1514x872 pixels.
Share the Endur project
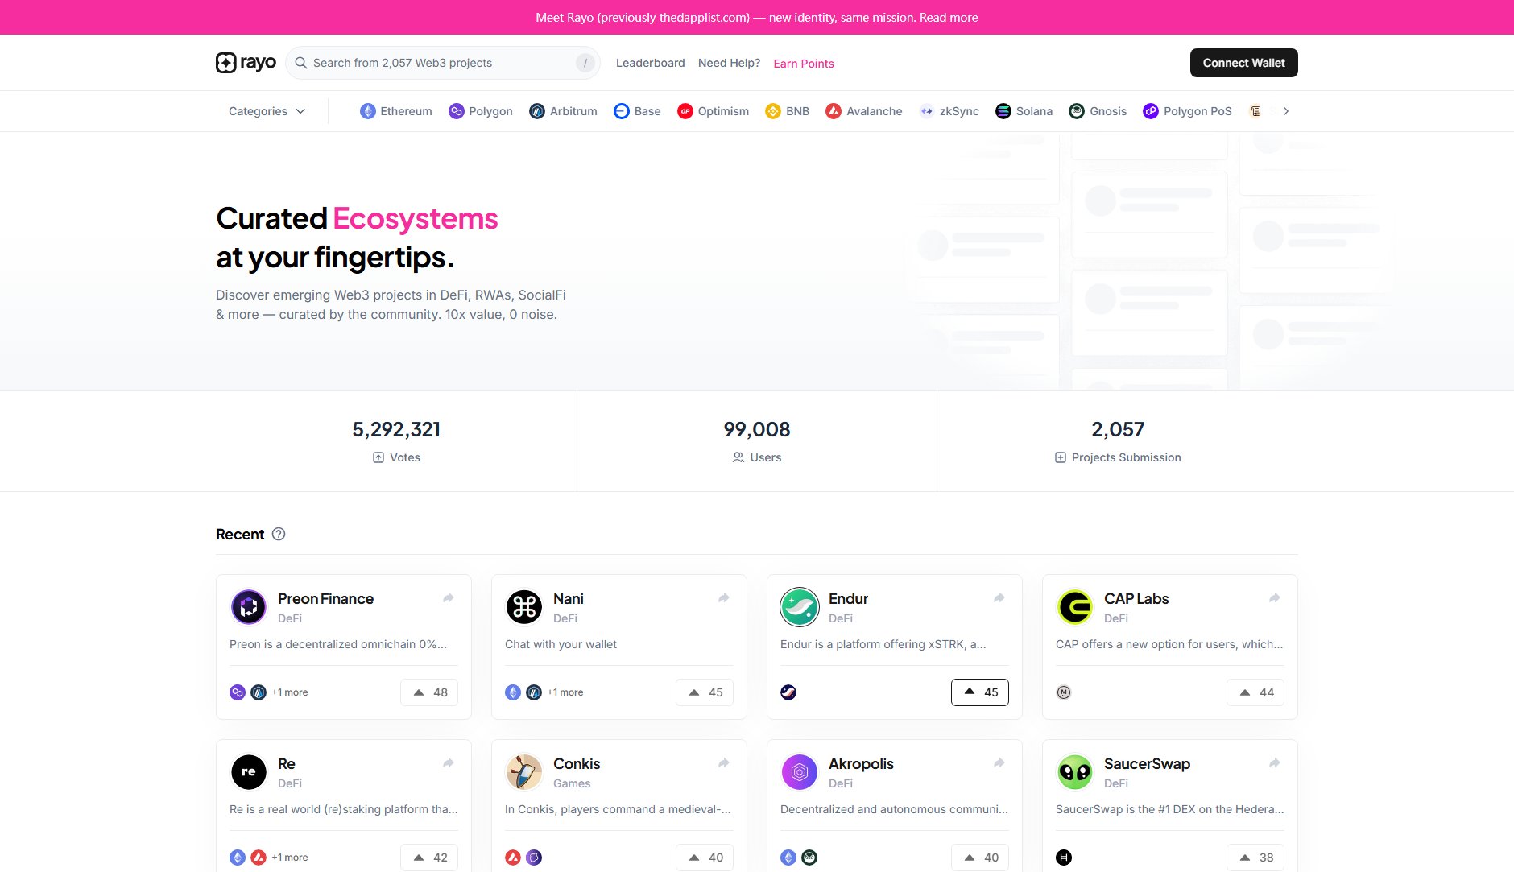coord(999,597)
